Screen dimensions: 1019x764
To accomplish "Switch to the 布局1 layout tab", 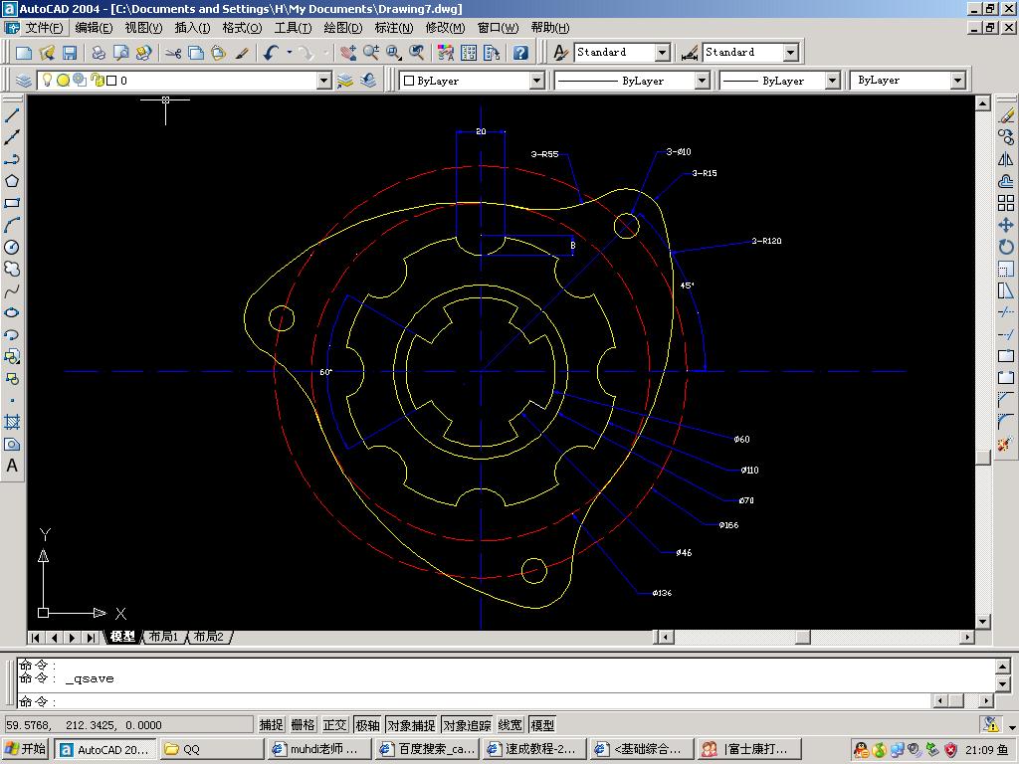I will (x=163, y=637).
